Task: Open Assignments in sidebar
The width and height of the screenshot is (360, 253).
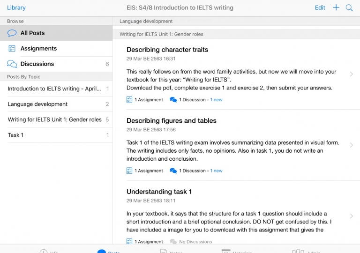Action: pyautogui.click(x=56, y=48)
